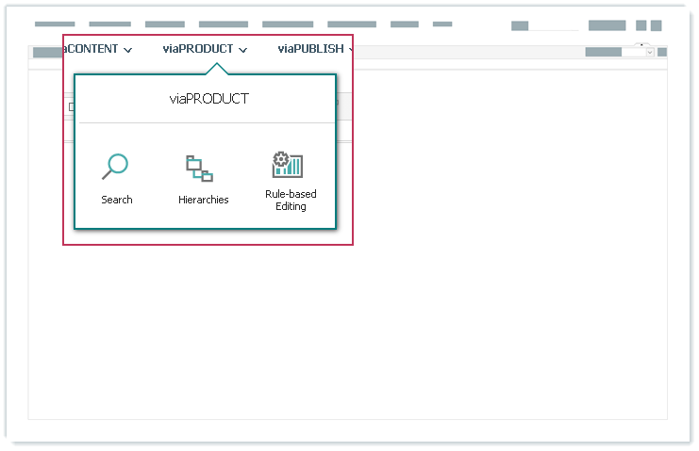Open the viaCONTENT menu
699x451 pixels.
coord(92,49)
